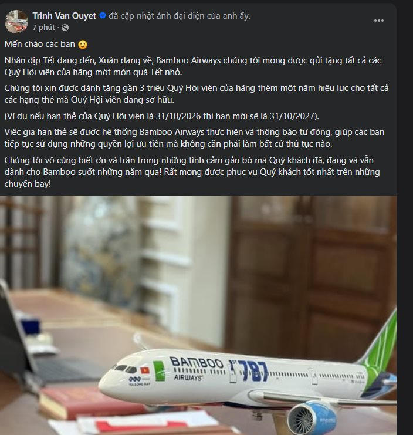
Task: Click the blue verified badge icon
Action: point(103,16)
